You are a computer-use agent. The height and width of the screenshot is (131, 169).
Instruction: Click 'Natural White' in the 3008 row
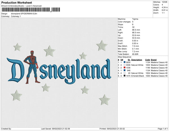(137, 65)
